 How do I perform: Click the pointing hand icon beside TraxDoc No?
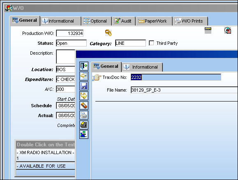click(97, 78)
